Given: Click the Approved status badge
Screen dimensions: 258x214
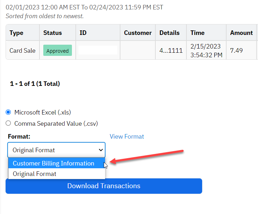Looking at the screenshot, I should (x=58, y=50).
